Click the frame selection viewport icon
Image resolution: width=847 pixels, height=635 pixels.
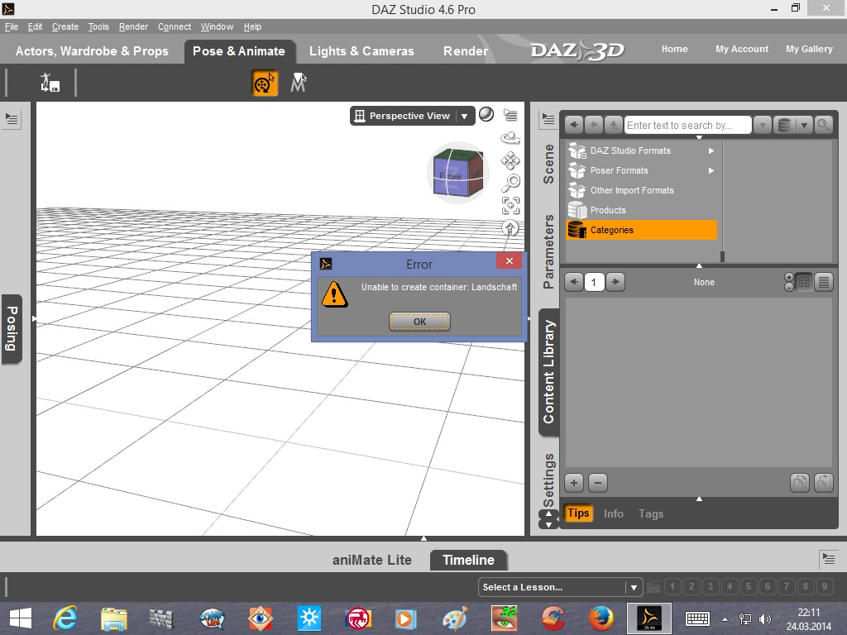click(x=510, y=206)
